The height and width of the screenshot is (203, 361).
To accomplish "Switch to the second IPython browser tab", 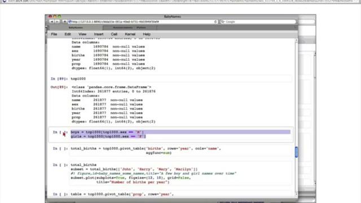I will (x=129, y=28).
